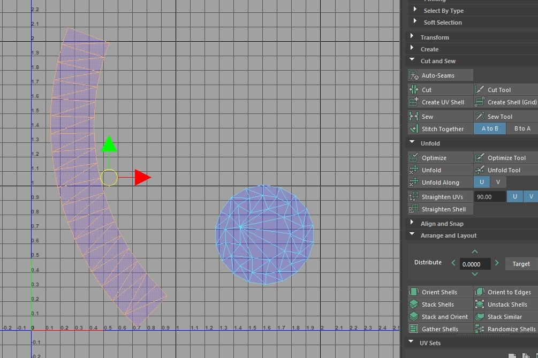The width and height of the screenshot is (538, 358).
Task: Click the circular blue UV shell
Action: pyautogui.click(x=264, y=234)
